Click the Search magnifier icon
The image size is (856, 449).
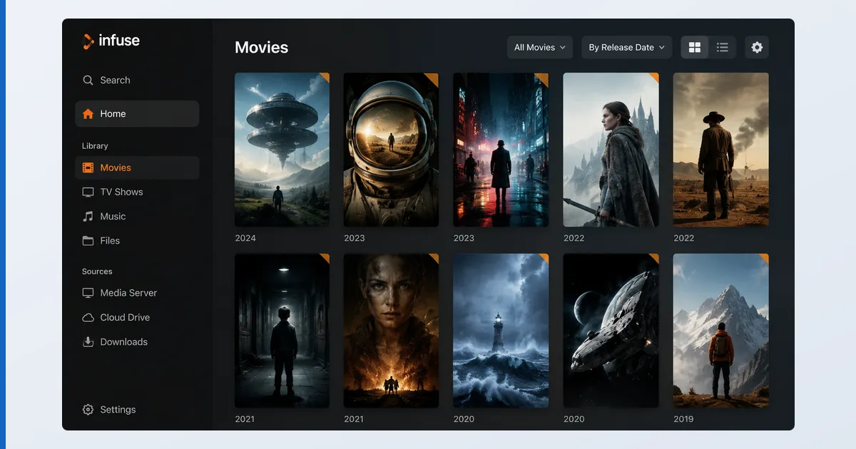click(x=88, y=81)
